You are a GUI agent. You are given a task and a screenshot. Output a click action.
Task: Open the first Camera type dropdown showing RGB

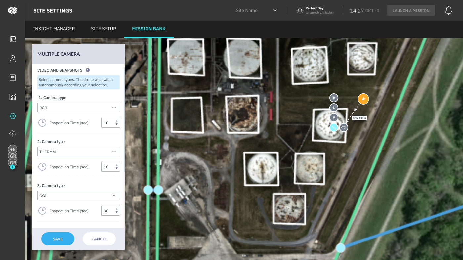78,107
